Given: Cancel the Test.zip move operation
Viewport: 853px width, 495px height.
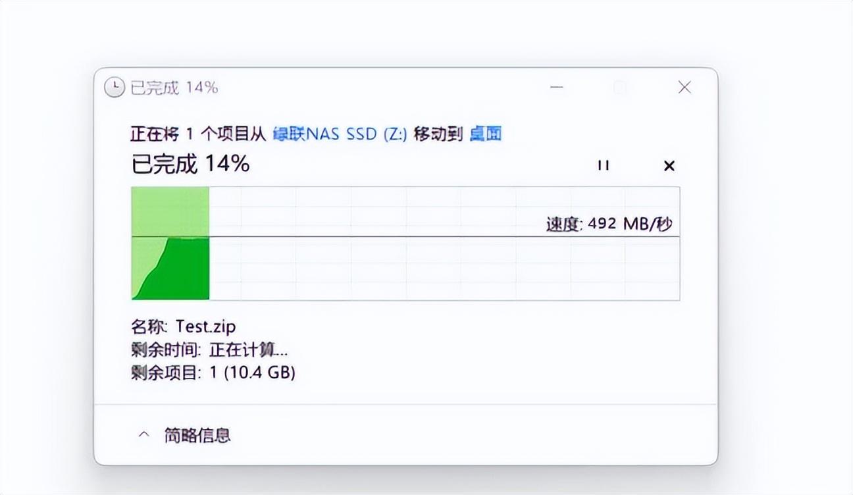Looking at the screenshot, I should tap(669, 166).
